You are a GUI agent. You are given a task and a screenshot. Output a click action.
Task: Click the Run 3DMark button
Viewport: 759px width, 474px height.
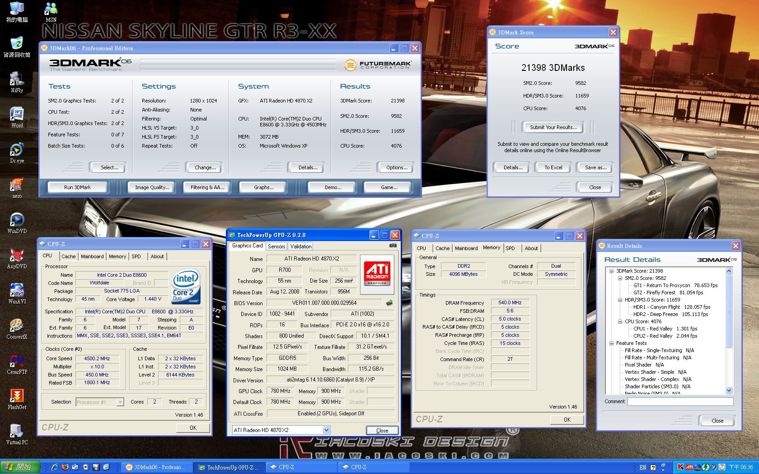[x=78, y=187]
